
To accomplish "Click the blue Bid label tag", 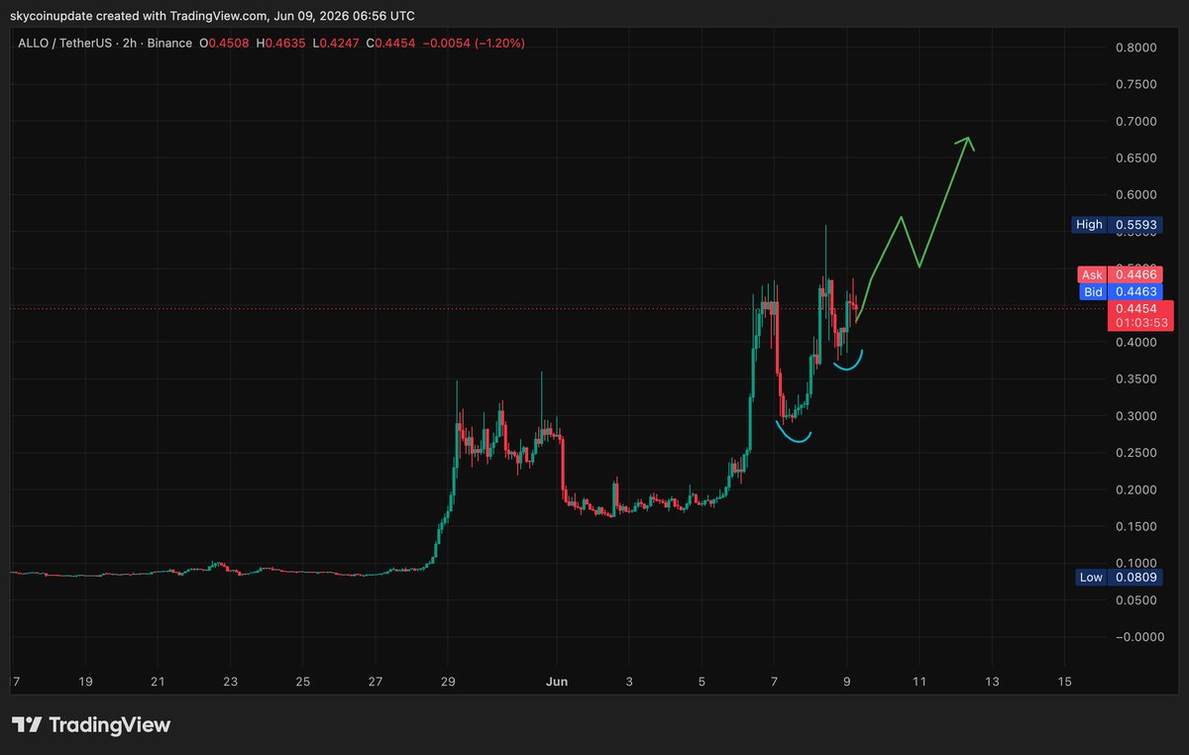I will pos(1092,291).
